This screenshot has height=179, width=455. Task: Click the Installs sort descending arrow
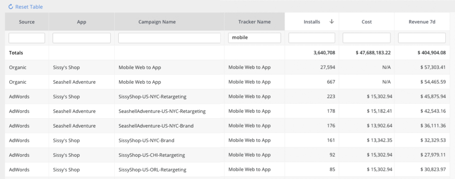[x=332, y=21]
